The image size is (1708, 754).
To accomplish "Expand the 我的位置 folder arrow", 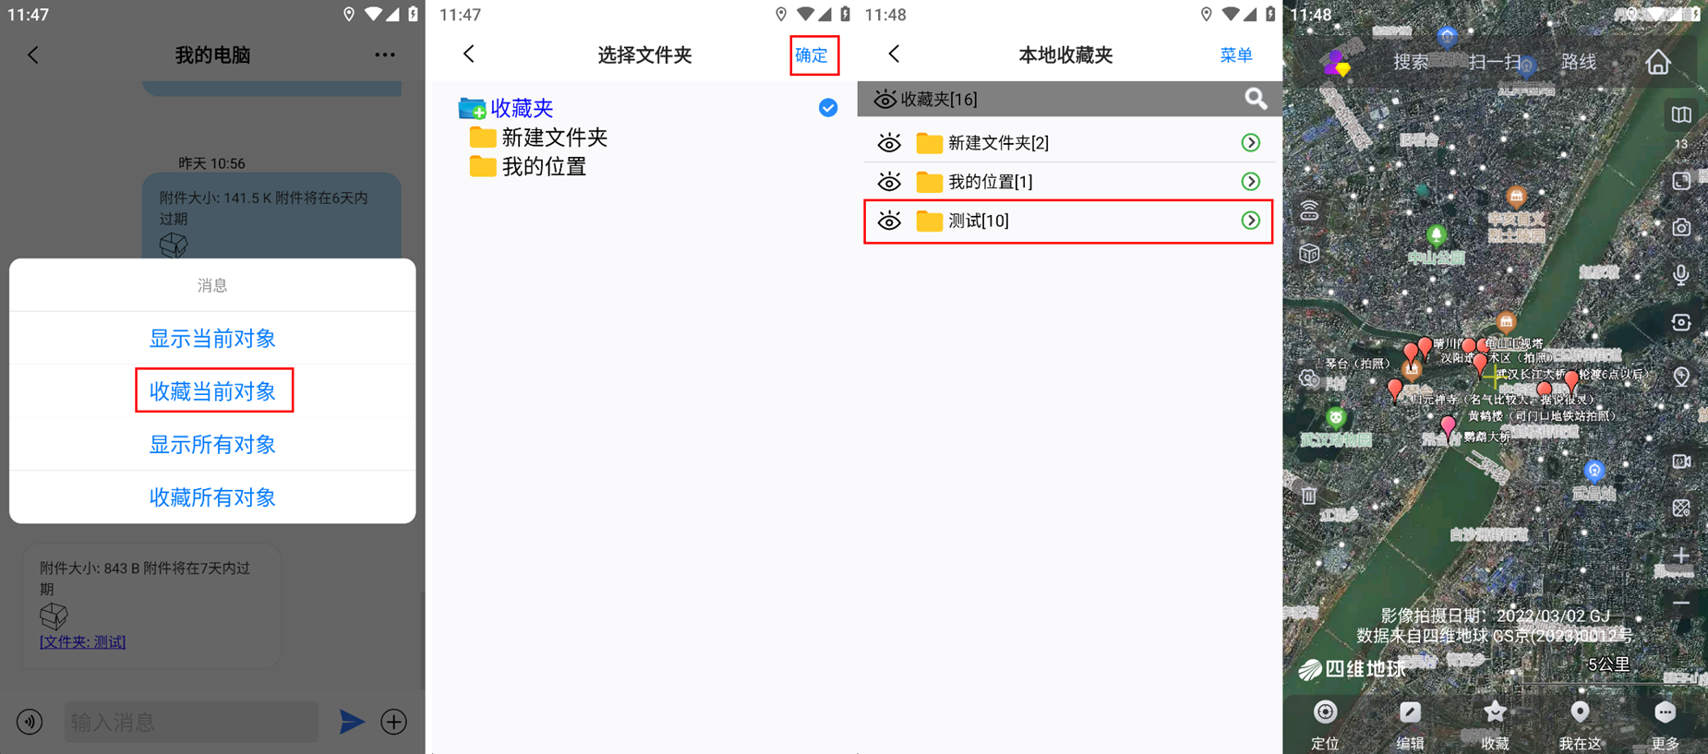I will [x=1250, y=182].
